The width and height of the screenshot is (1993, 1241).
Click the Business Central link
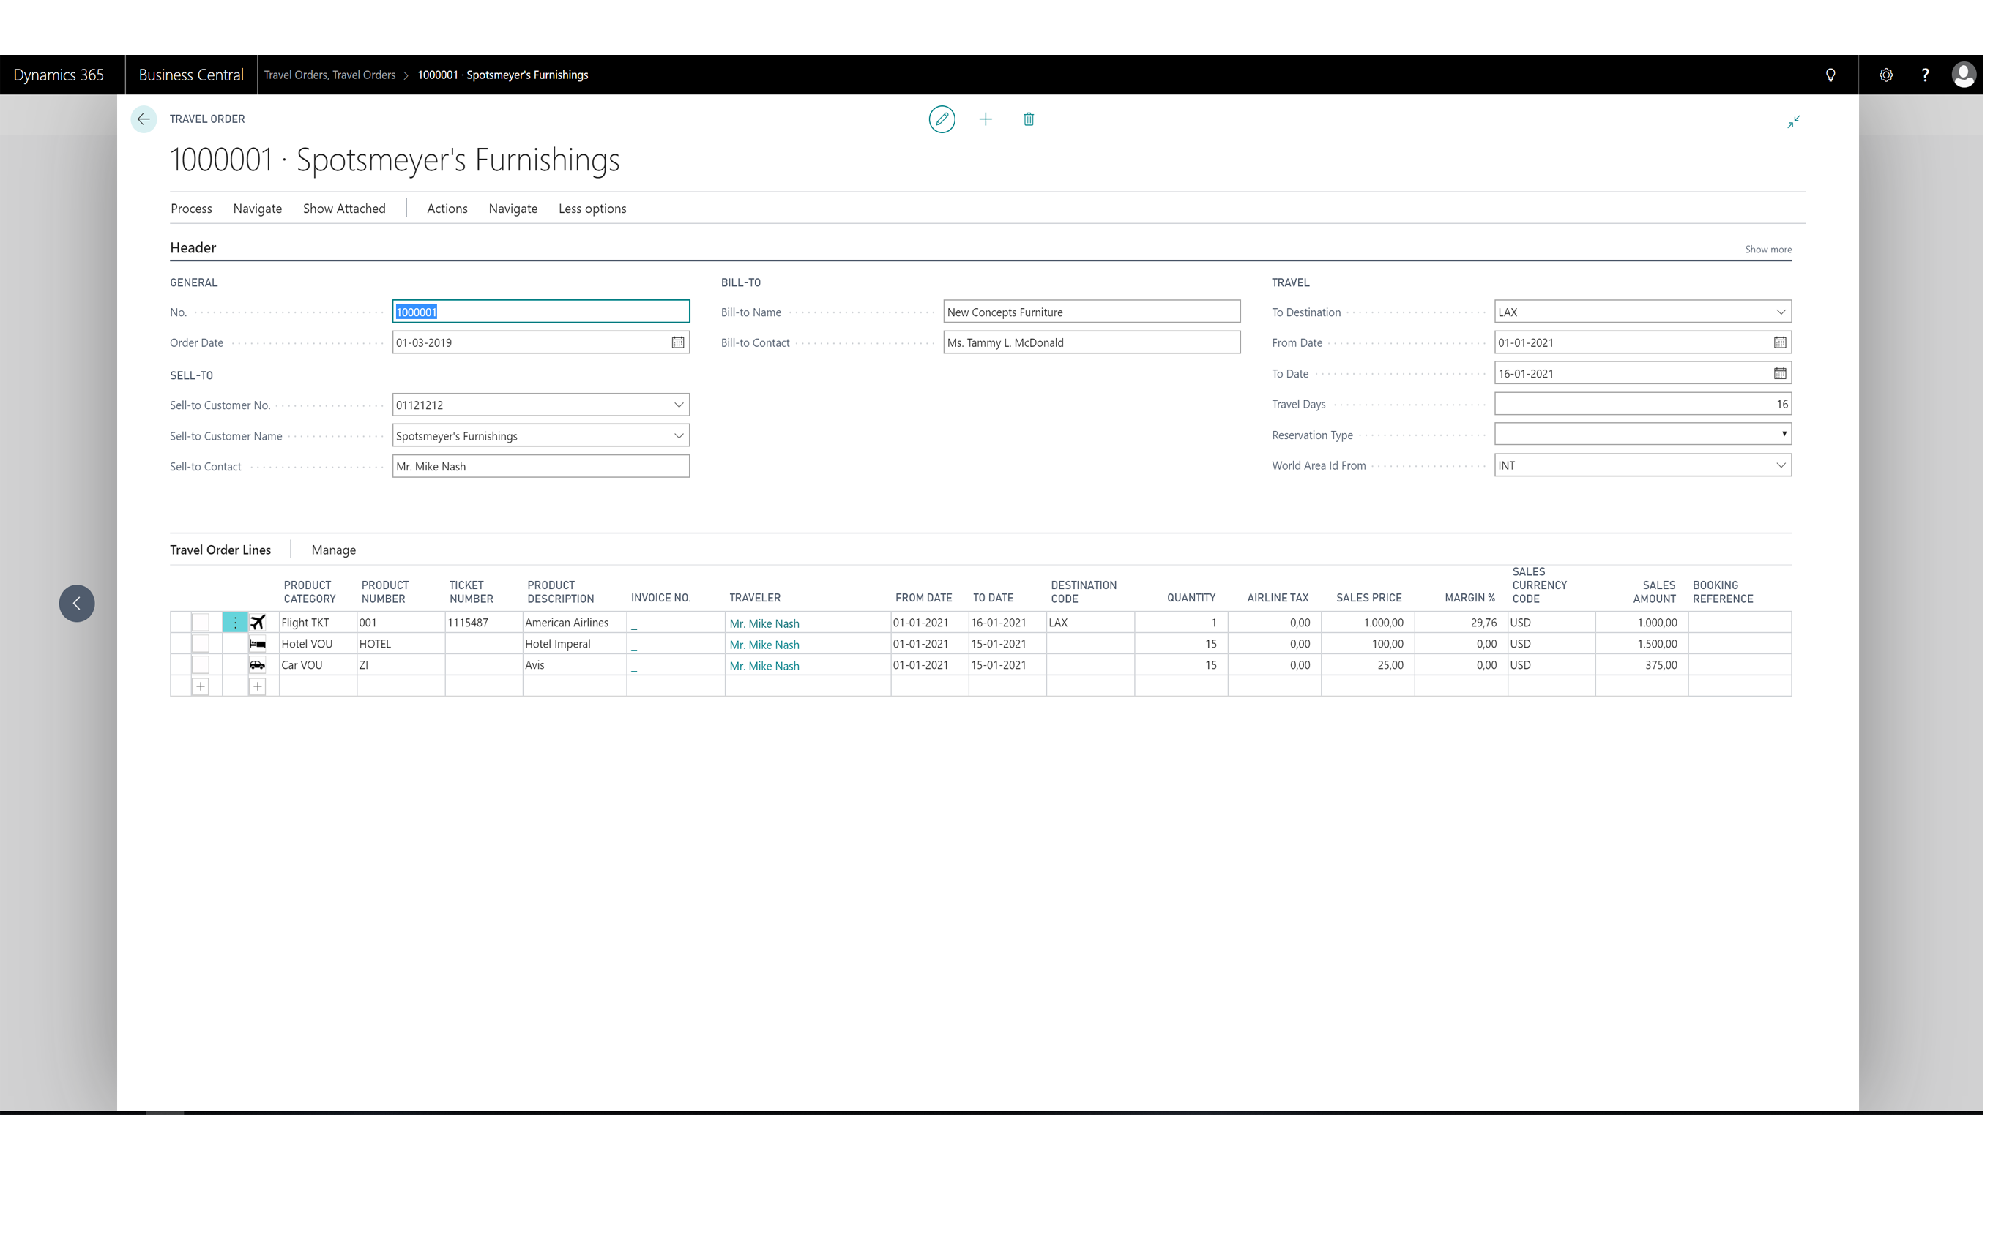192,75
